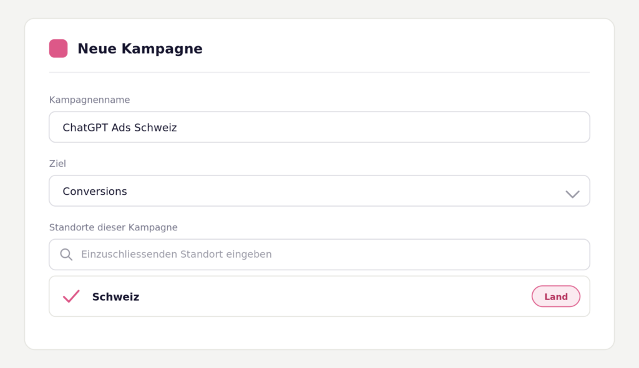Focus the Kampagnenname input field
The width and height of the screenshot is (639, 368).
click(319, 127)
